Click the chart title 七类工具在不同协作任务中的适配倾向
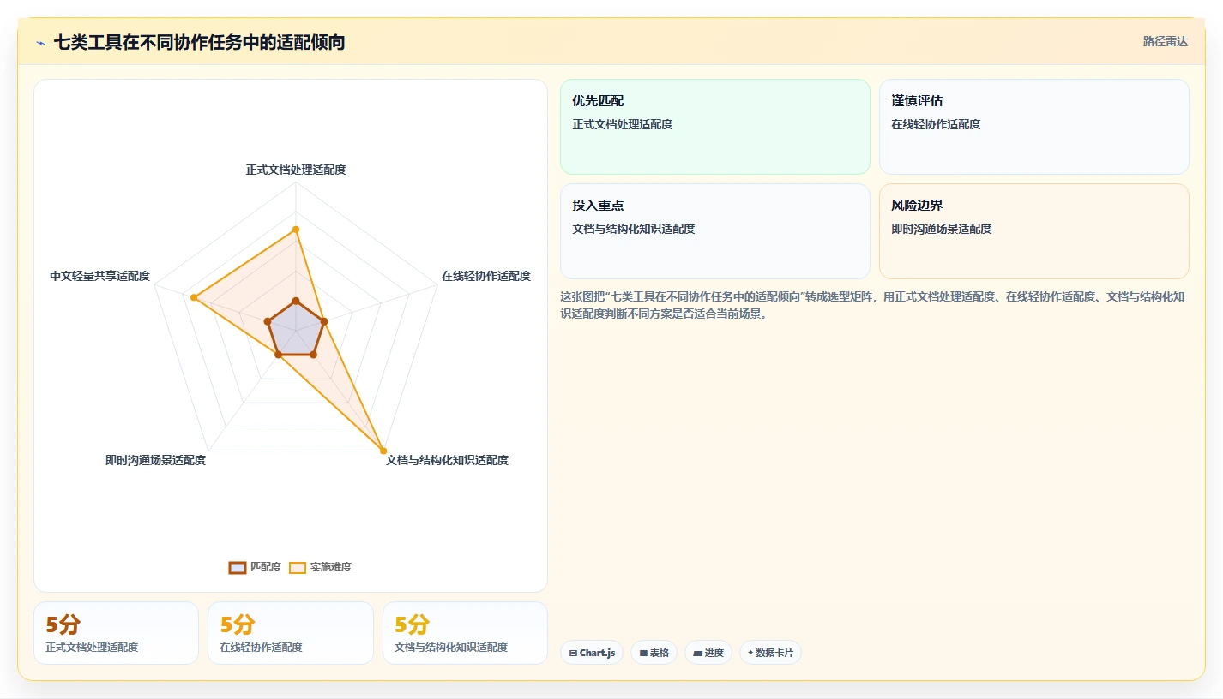 (199, 42)
